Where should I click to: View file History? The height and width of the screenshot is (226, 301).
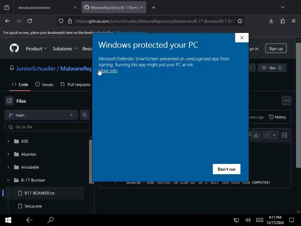coord(277,117)
